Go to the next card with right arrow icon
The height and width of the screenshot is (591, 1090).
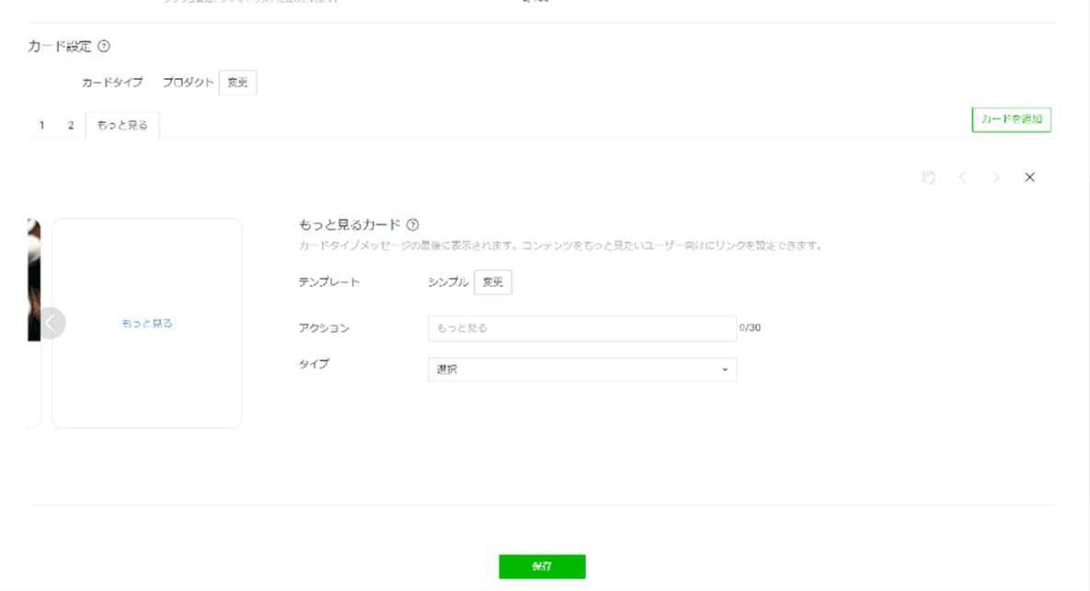996,176
